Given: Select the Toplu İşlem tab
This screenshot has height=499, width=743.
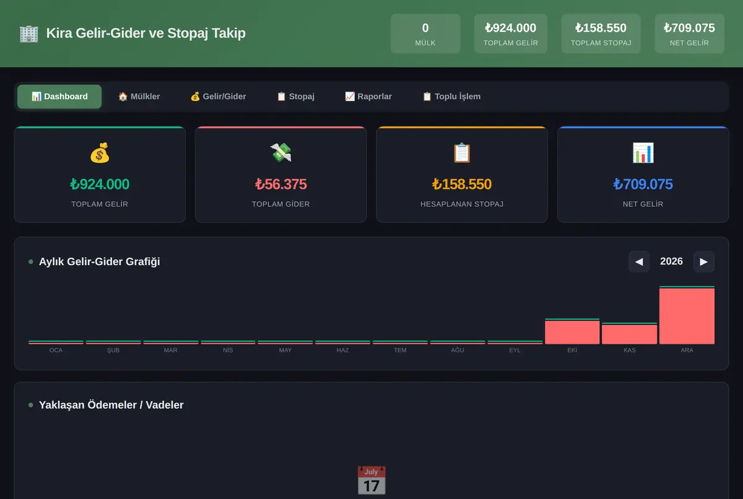Looking at the screenshot, I should (451, 97).
